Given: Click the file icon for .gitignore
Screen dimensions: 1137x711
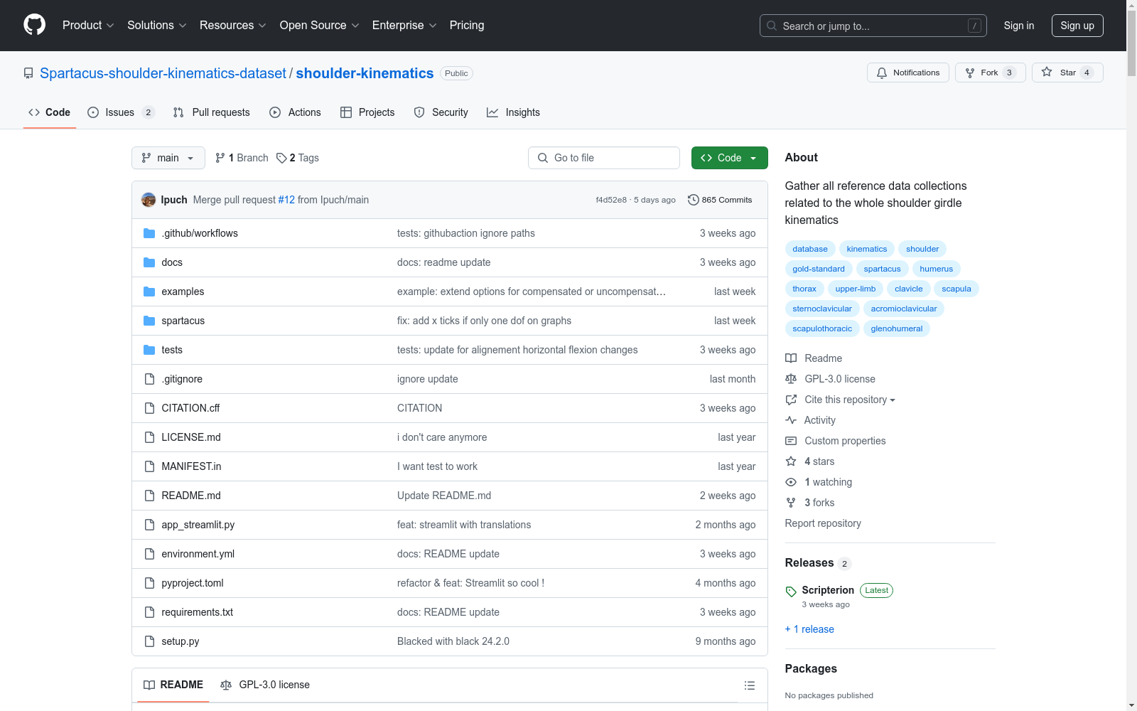Looking at the screenshot, I should [149, 379].
